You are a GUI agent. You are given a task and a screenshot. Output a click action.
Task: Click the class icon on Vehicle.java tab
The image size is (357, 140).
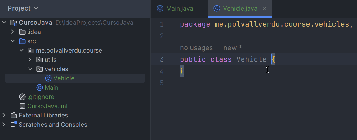click(217, 9)
